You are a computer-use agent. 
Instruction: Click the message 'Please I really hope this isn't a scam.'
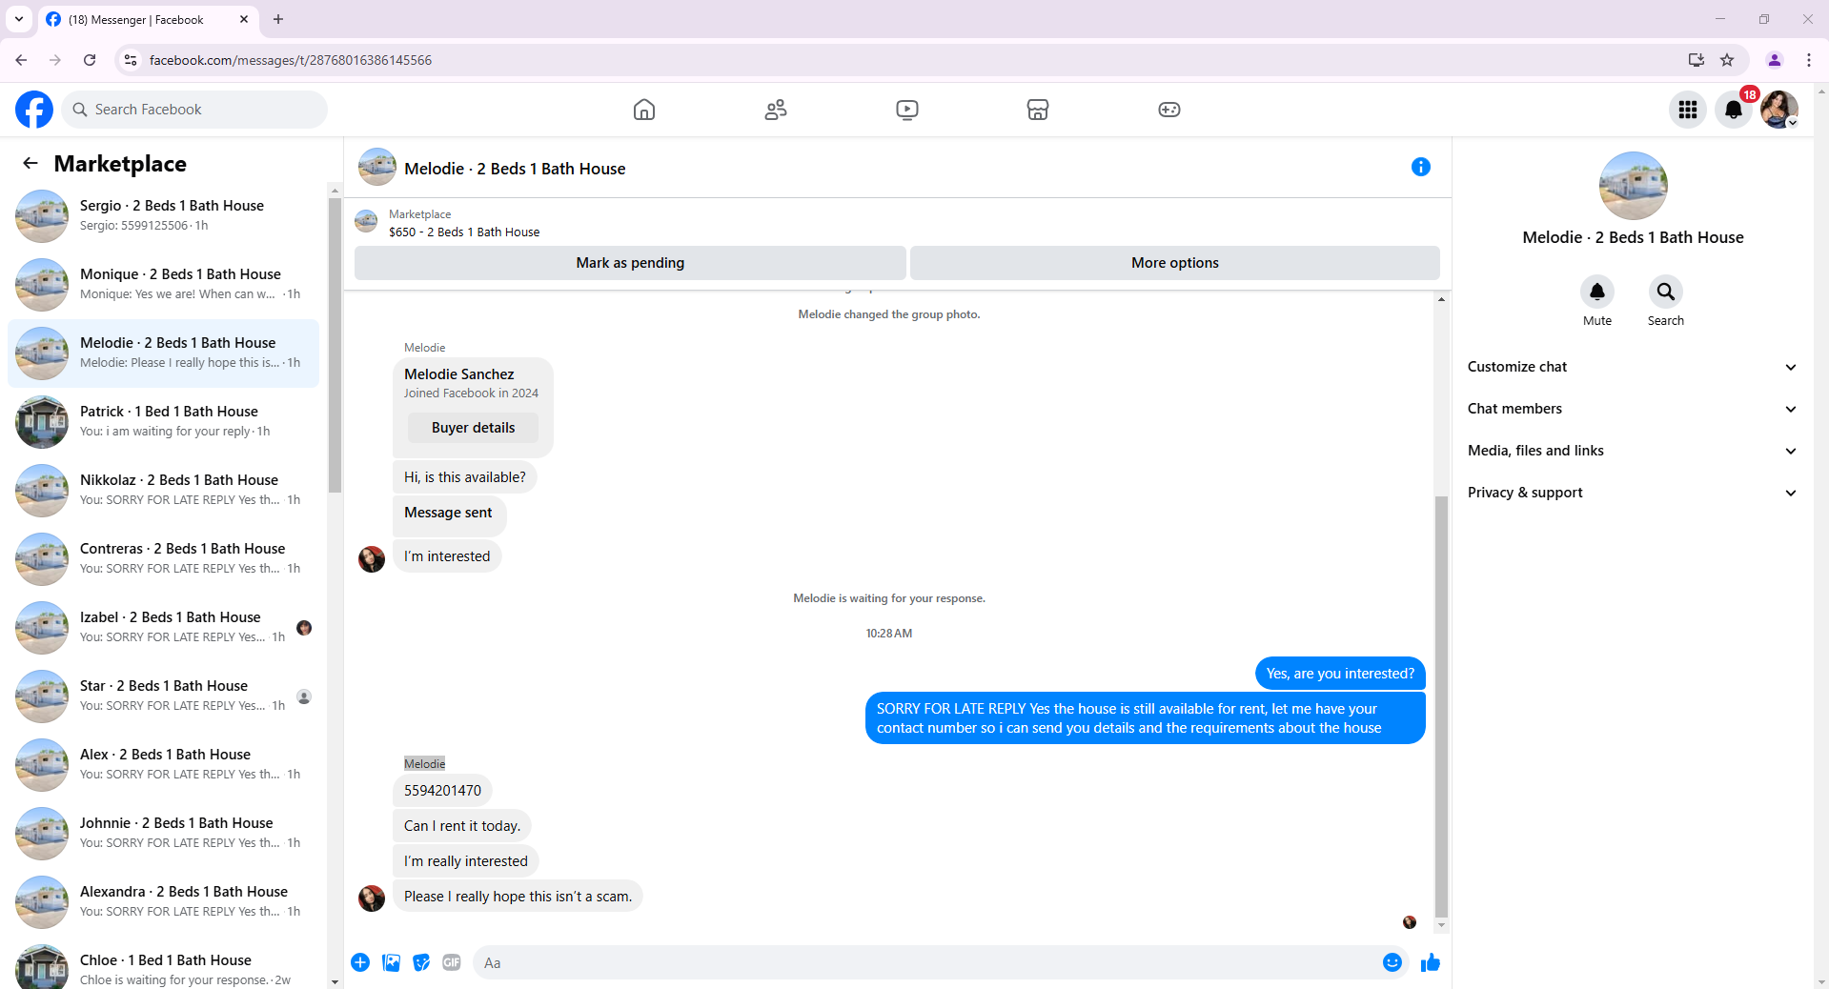pyautogui.click(x=518, y=897)
